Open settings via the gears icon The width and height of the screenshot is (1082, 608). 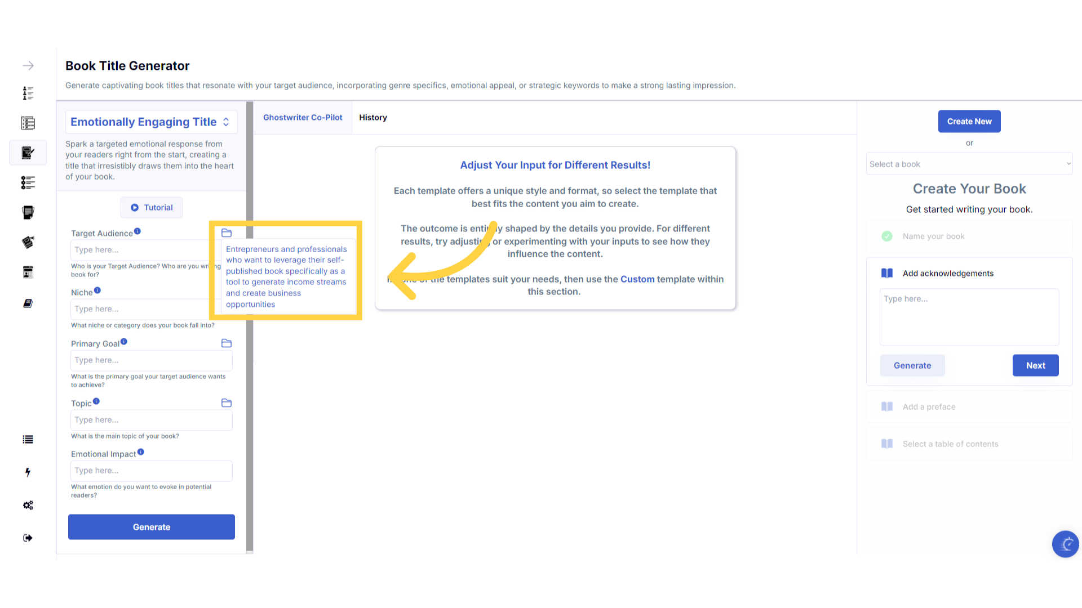click(x=28, y=506)
